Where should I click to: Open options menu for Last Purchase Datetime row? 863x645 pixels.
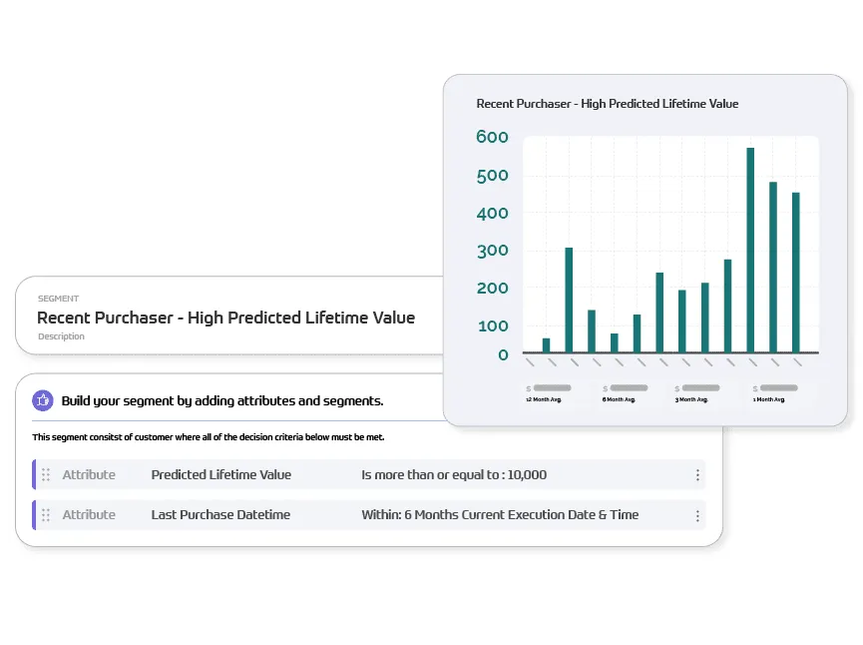(x=697, y=515)
